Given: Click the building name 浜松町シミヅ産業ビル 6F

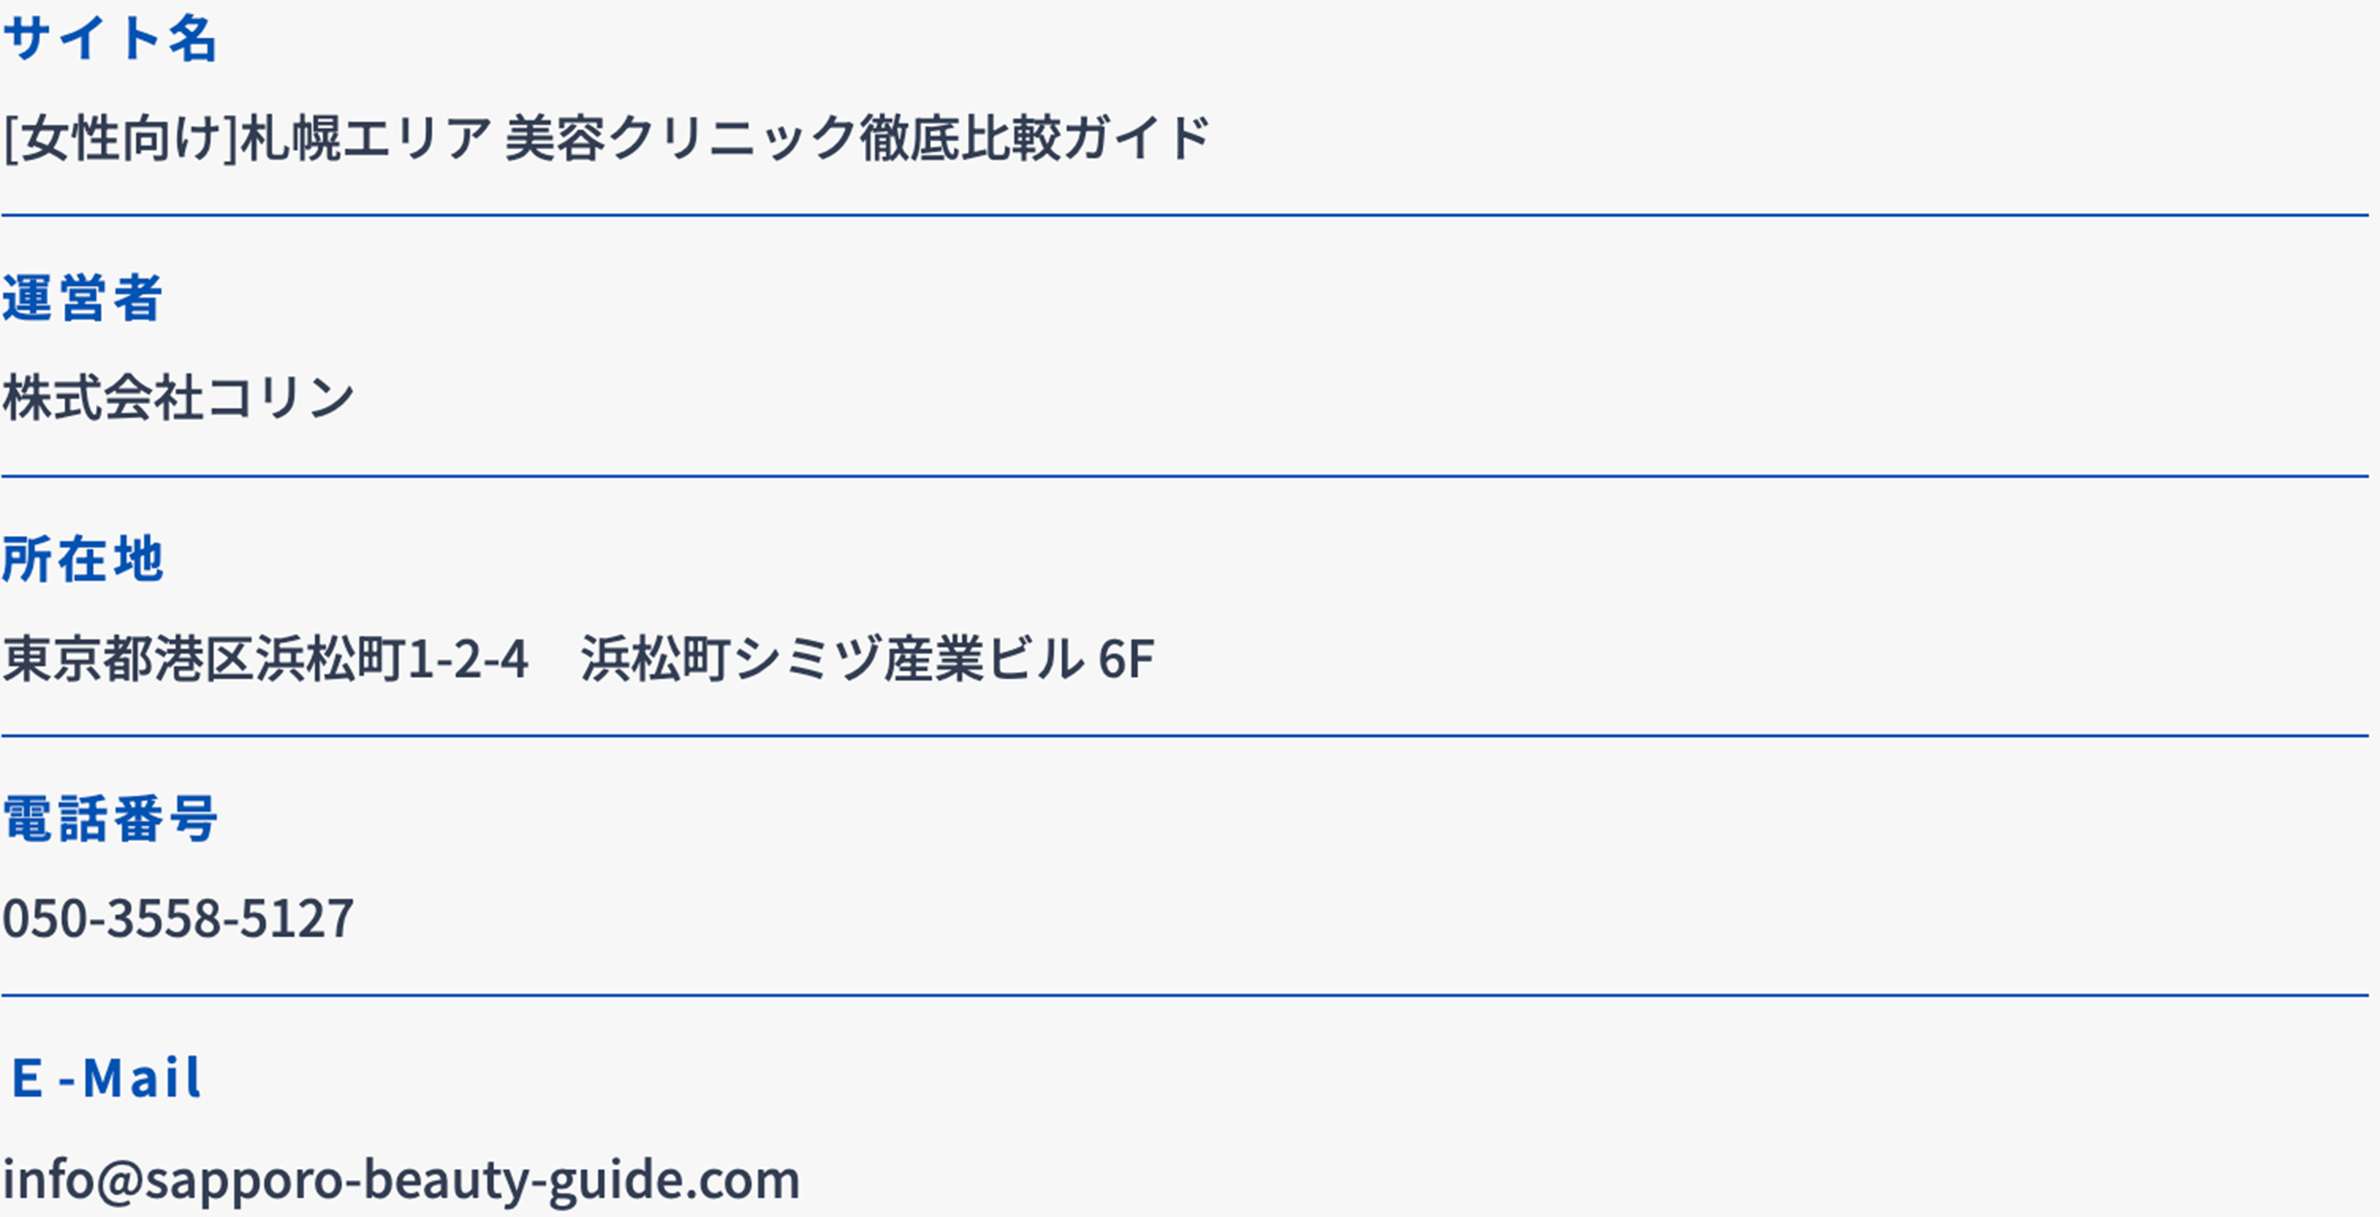Looking at the screenshot, I should pos(867,659).
